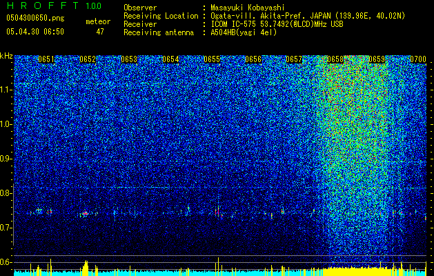Click the 0651 time marker

click(46, 59)
